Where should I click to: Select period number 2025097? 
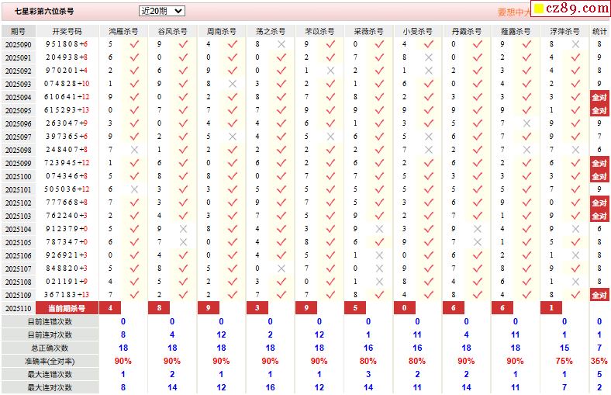19,137
